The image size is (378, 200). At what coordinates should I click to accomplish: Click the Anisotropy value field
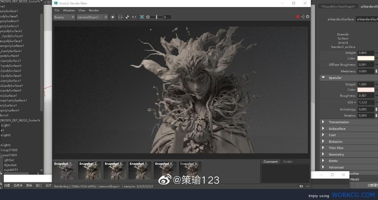point(366,109)
